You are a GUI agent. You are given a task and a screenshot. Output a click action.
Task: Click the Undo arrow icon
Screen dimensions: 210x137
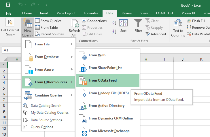click(x=20, y=5)
